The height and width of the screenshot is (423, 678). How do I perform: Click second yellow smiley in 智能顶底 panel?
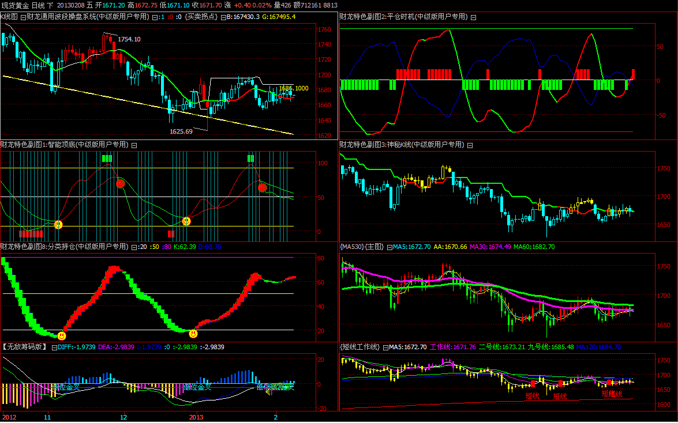click(186, 221)
